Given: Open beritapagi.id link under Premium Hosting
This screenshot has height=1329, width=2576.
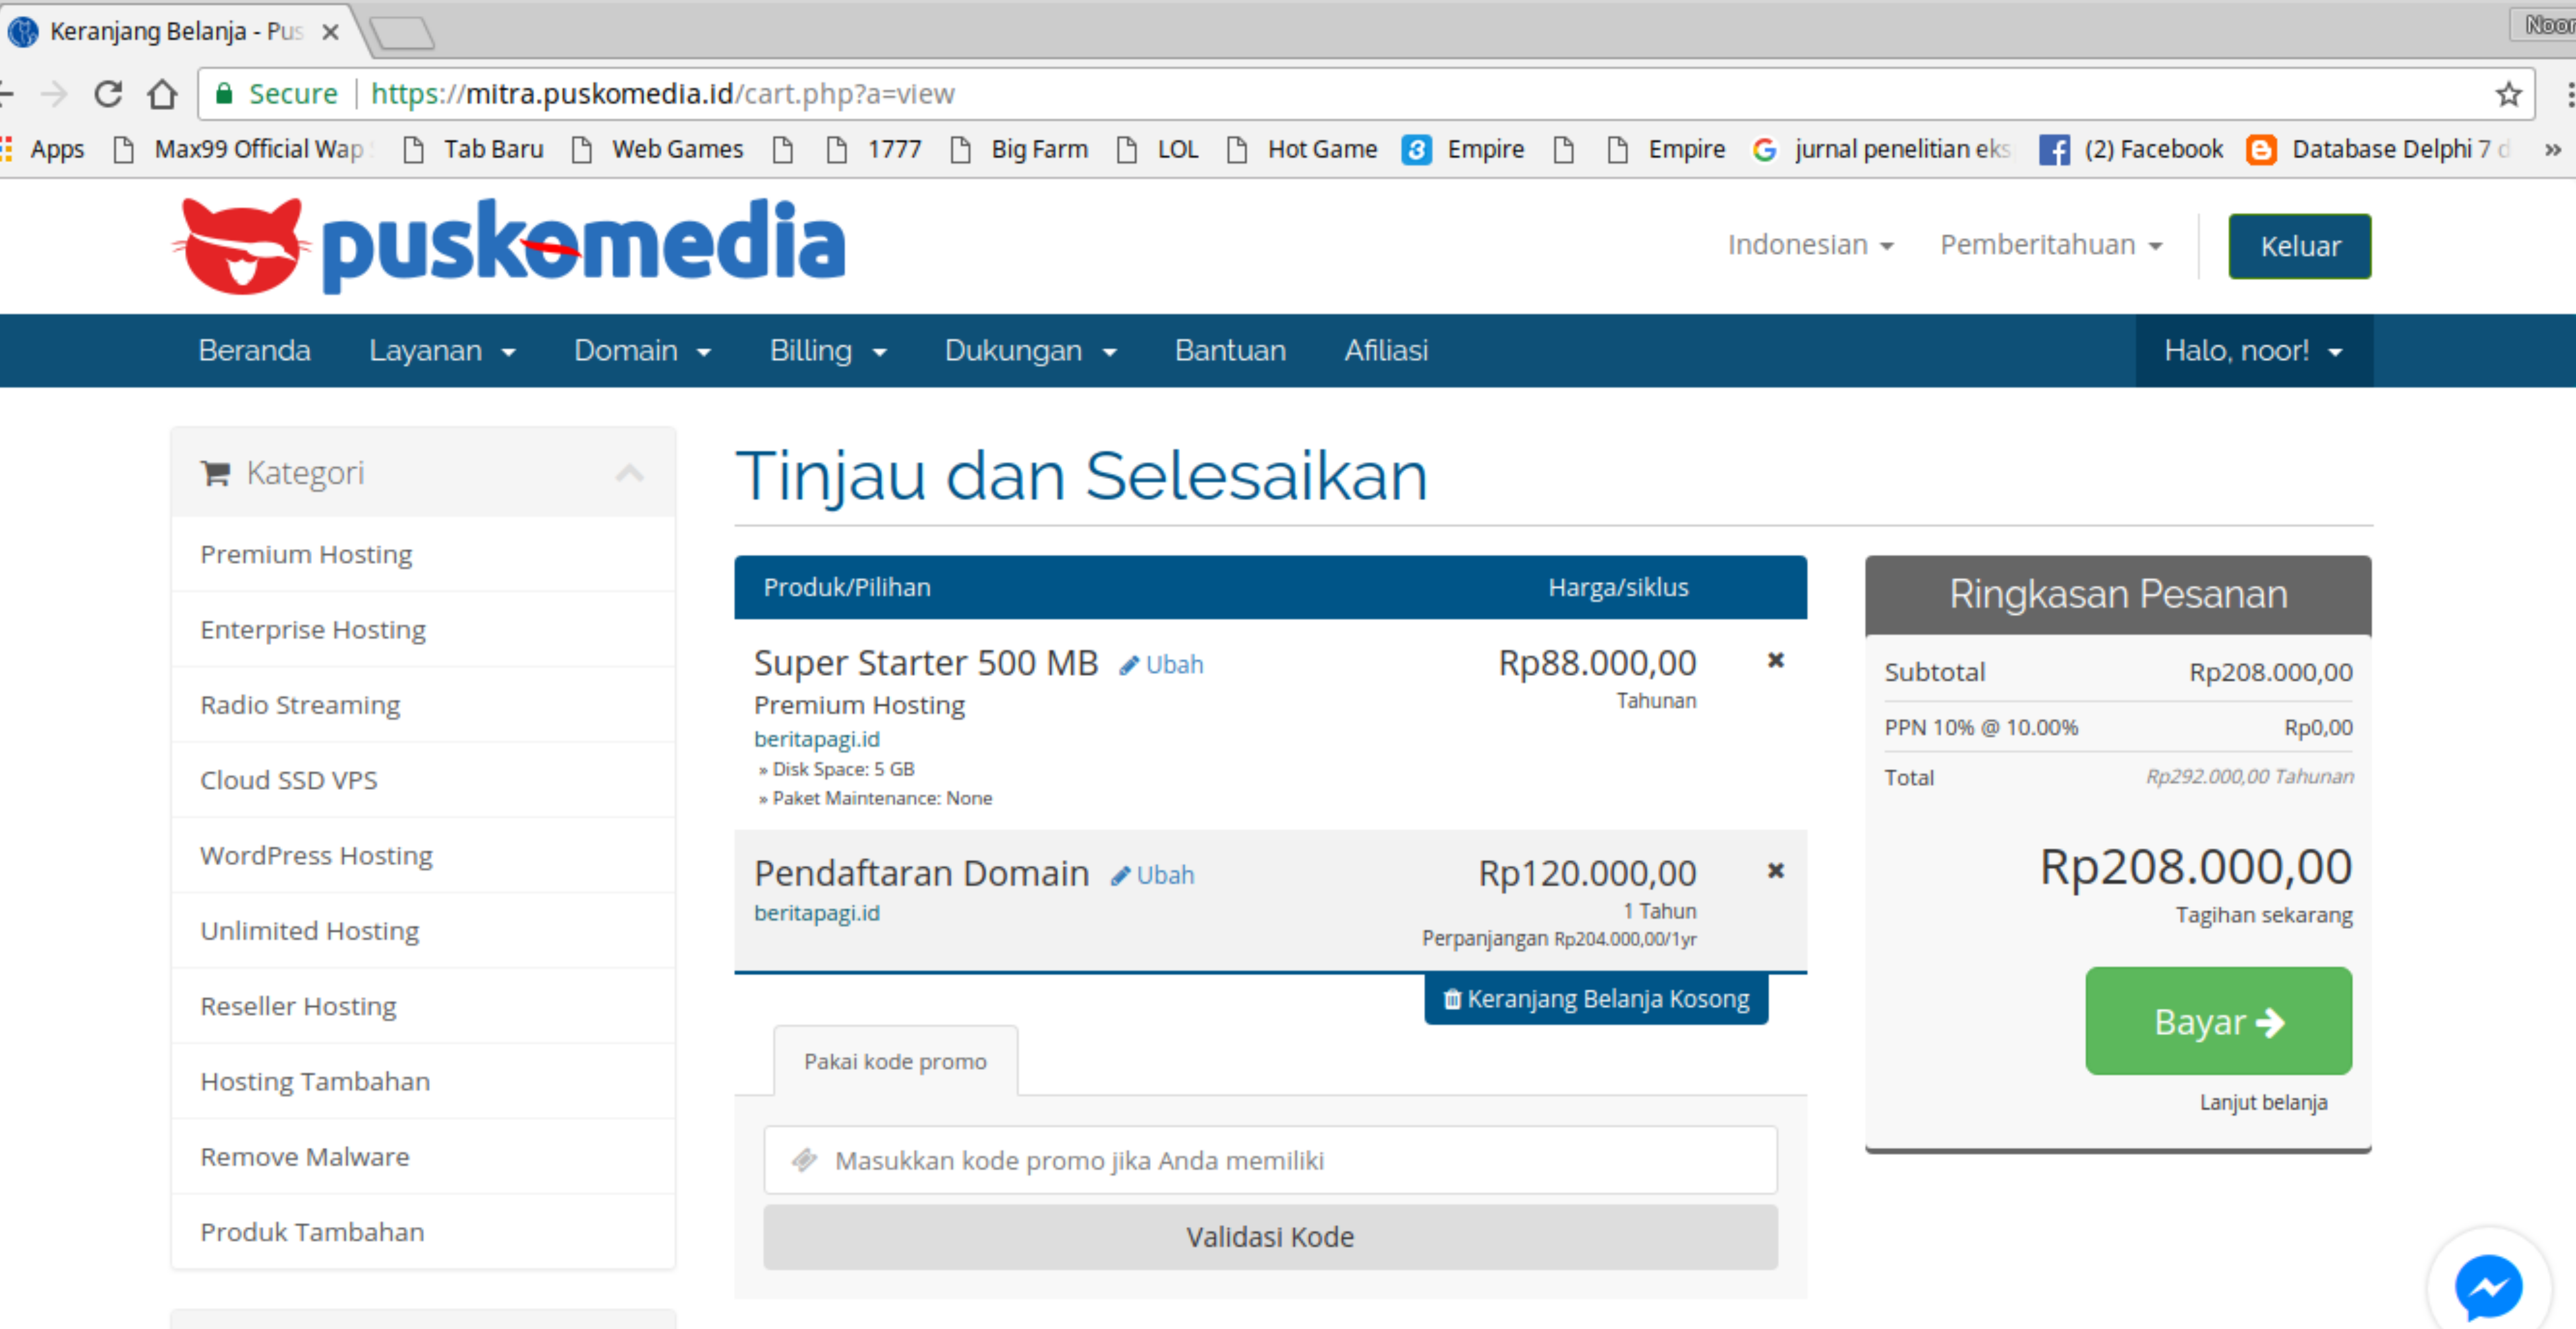Looking at the screenshot, I should click(x=817, y=738).
